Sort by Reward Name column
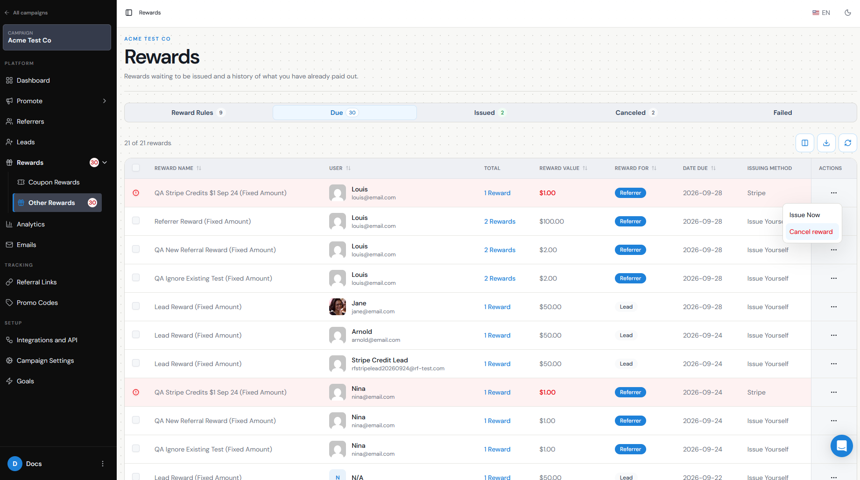This screenshot has width=860, height=480. [x=178, y=168]
